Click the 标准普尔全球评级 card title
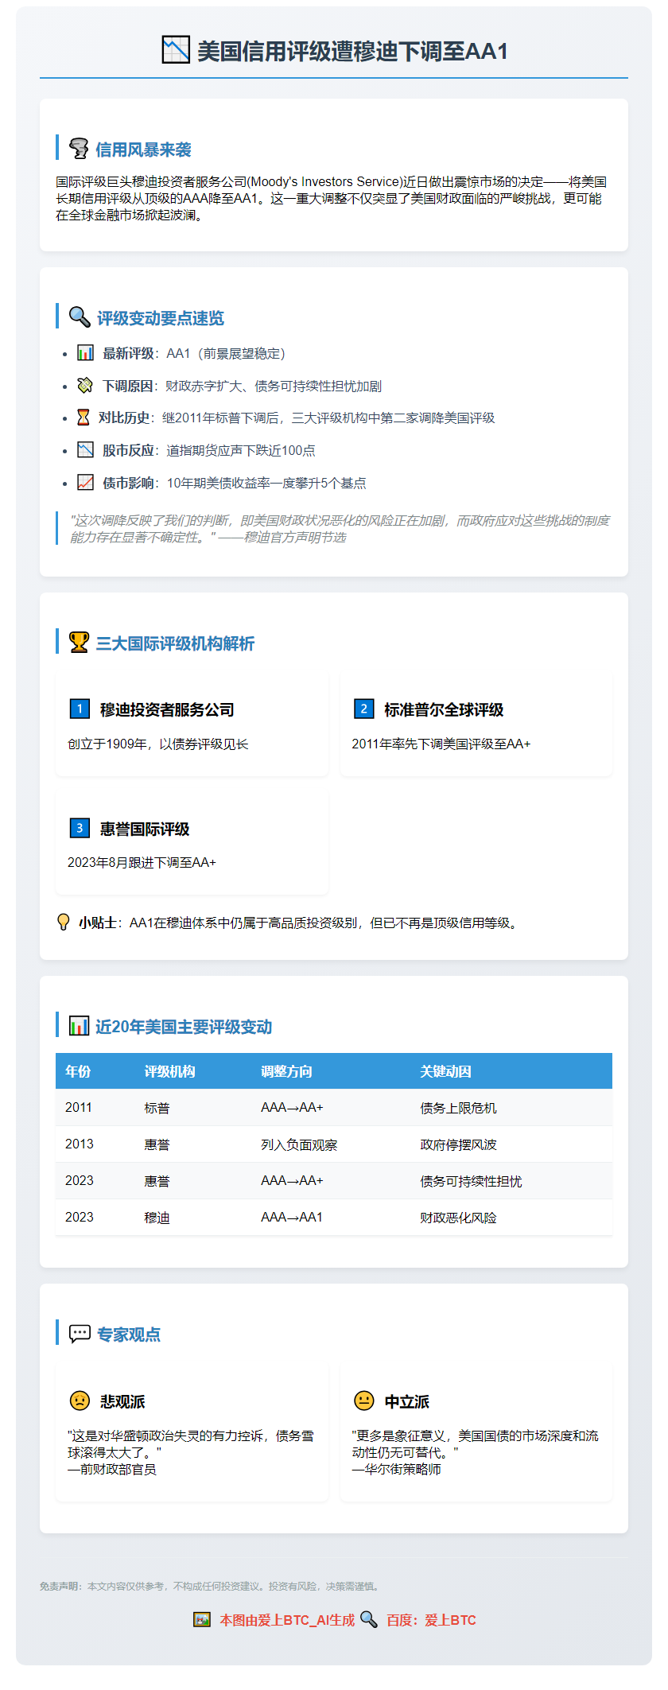 444,709
